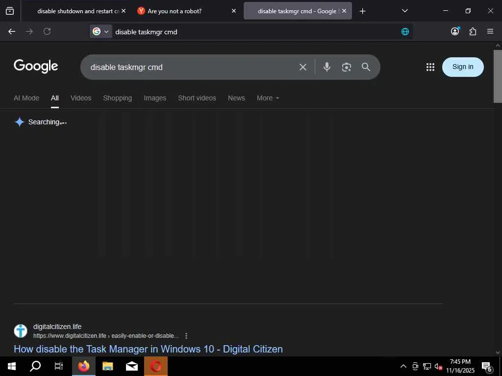The width and height of the screenshot is (502, 376).
Task: Select the All results tab
Action: [x=55, y=98]
